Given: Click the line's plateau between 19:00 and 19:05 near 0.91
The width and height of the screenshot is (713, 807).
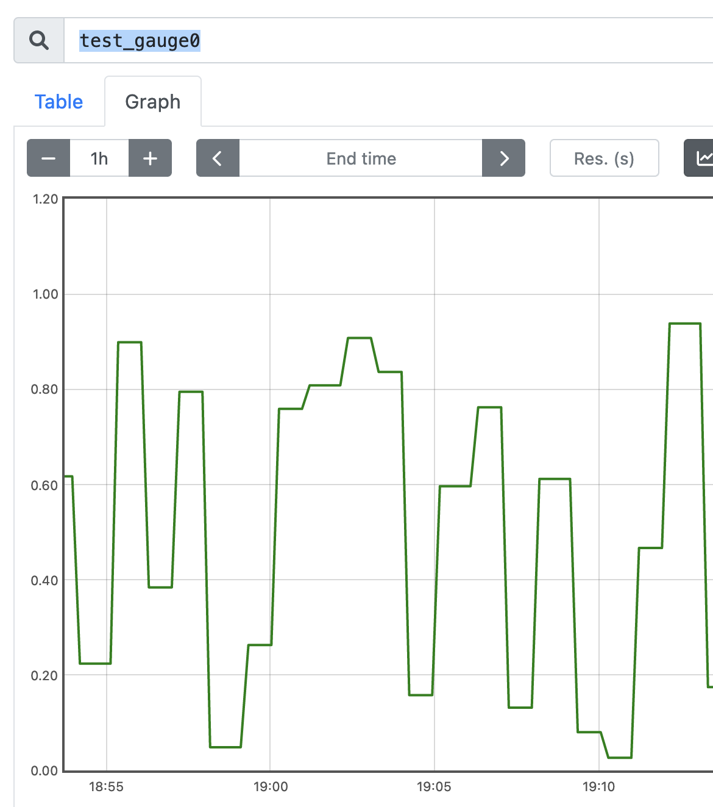Looking at the screenshot, I should point(360,338).
